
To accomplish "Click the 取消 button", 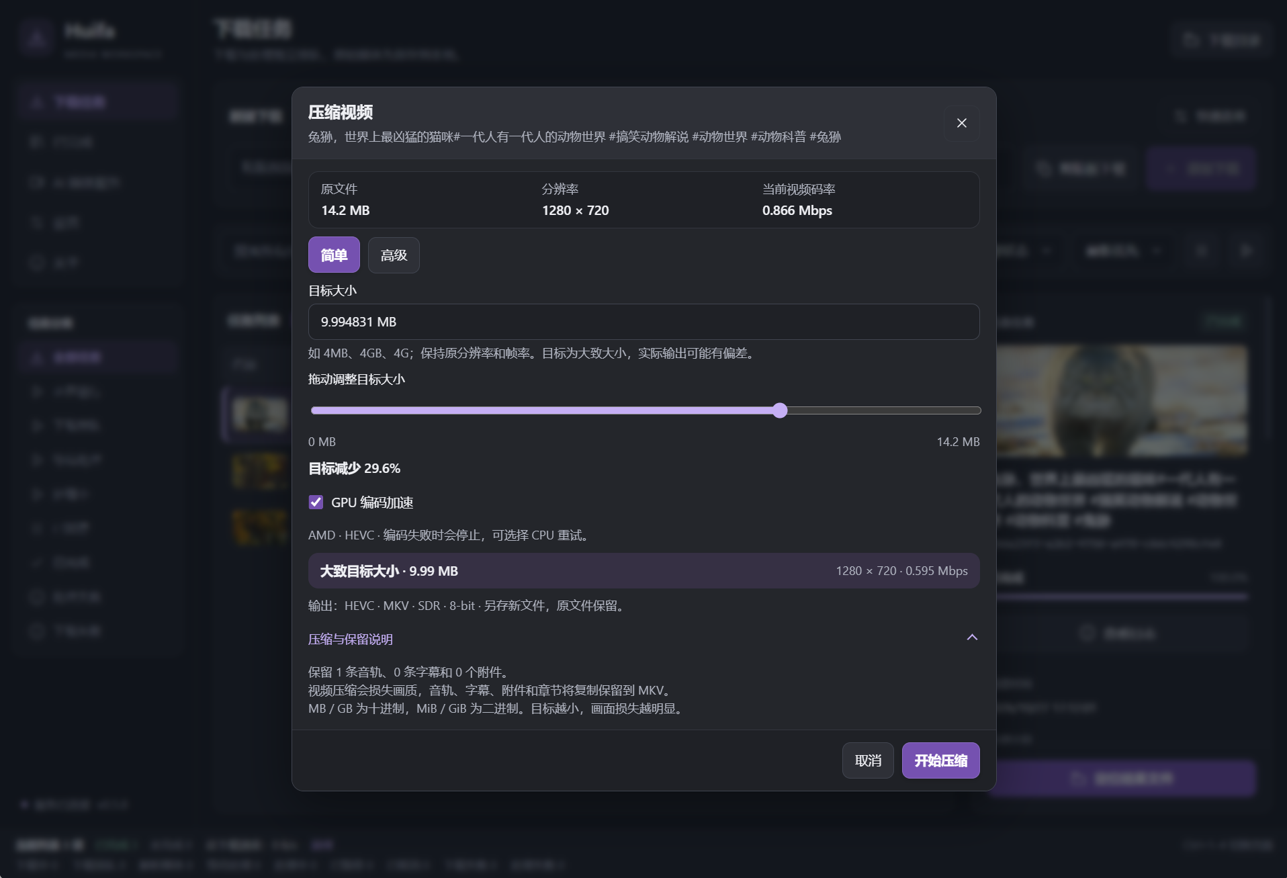I will click(x=868, y=760).
